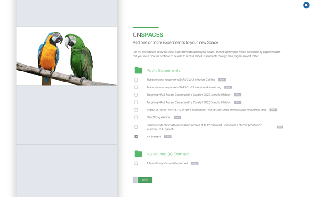Viewport: 315px width, 197px height.
Task: Click the NEXT button
Action: click(x=145, y=180)
